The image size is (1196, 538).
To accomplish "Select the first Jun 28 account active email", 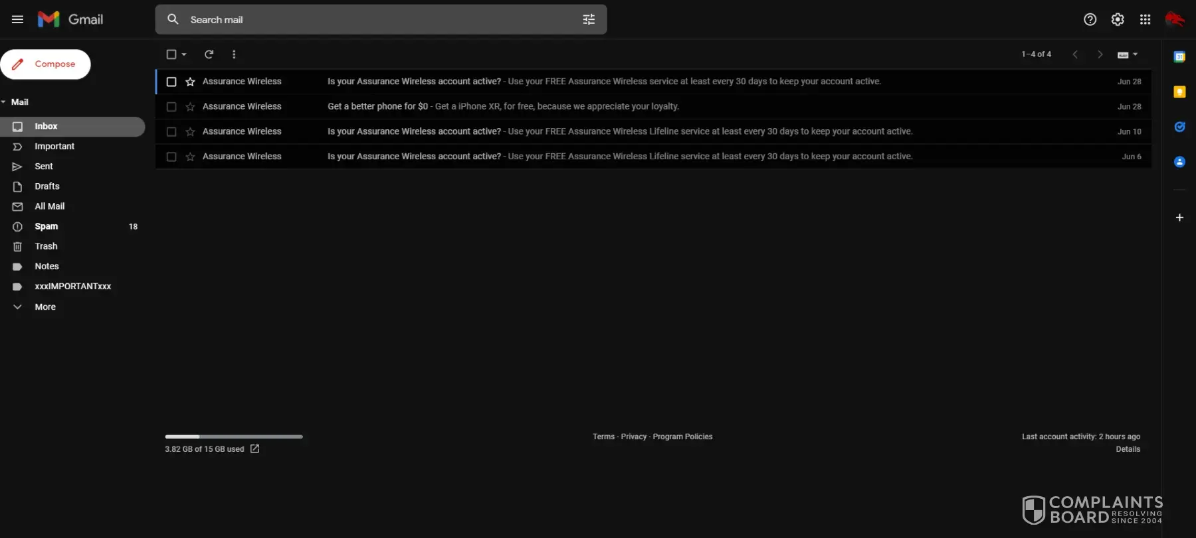I will 171,82.
